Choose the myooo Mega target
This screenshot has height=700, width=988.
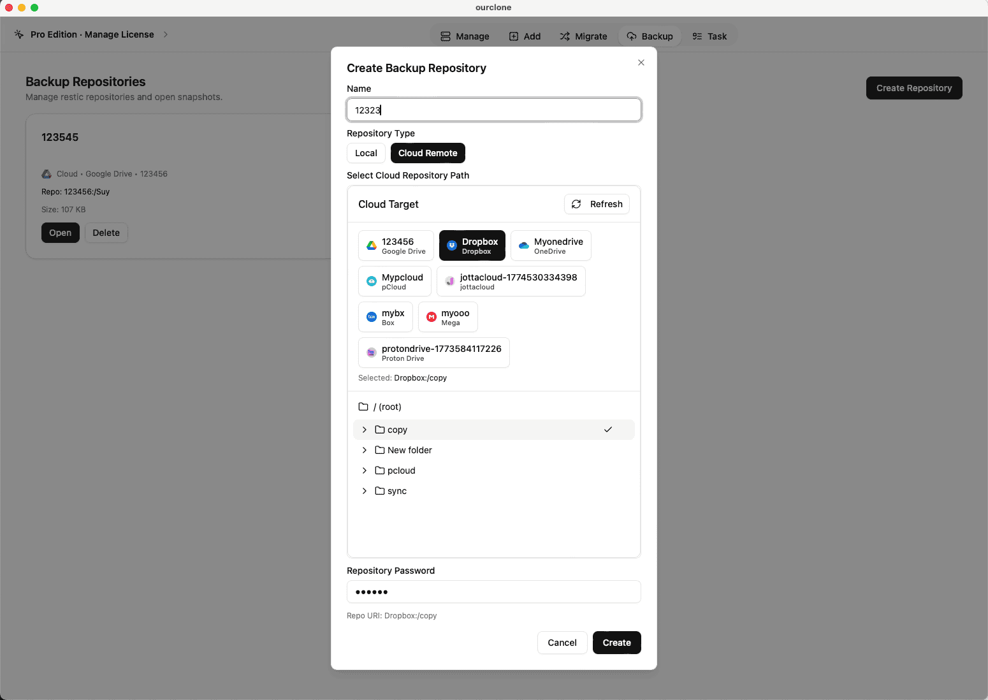coord(447,317)
